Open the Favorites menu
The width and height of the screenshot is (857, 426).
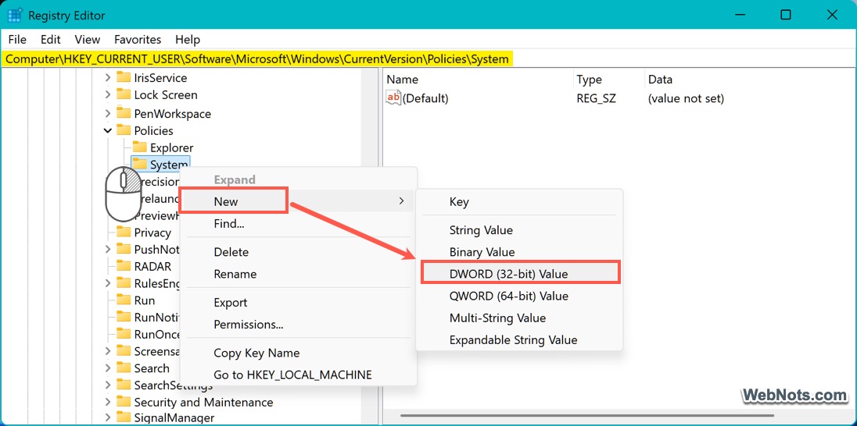click(138, 39)
